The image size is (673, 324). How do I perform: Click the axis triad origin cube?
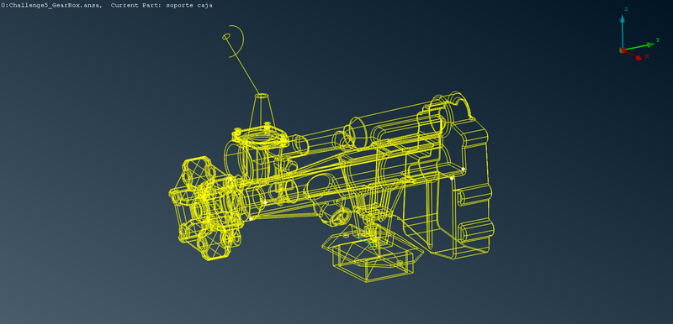coord(623,50)
